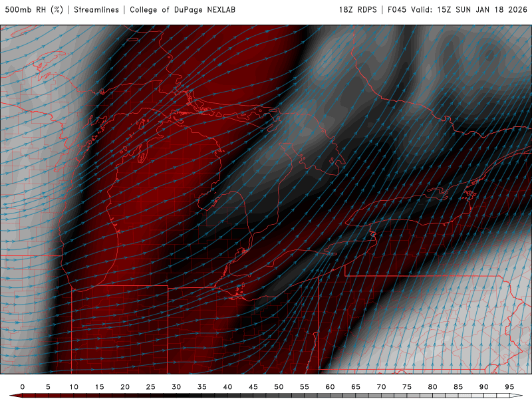Viewport: 532px width, 399px height.
Task: Click the '10' color bar label
Action: (74, 387)
